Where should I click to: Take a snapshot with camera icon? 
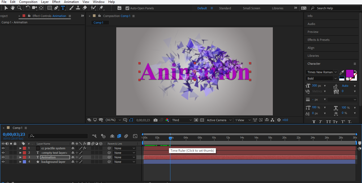click(156, 120)
